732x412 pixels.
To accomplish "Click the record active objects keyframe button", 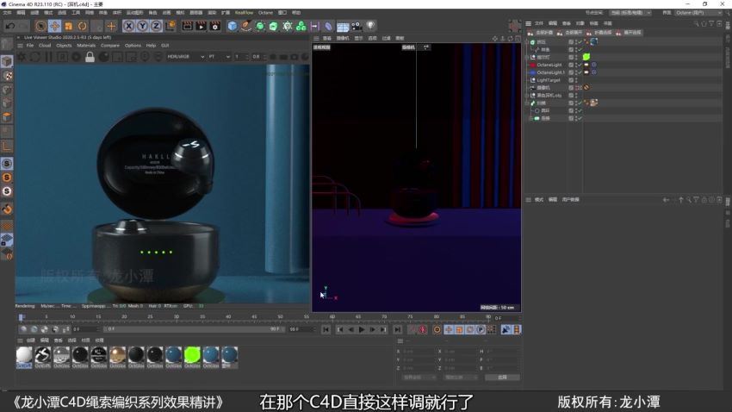I will [413, 330].
